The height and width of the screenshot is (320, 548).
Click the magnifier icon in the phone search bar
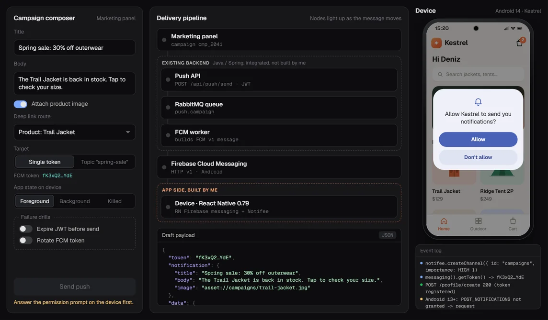click(440, 74)
